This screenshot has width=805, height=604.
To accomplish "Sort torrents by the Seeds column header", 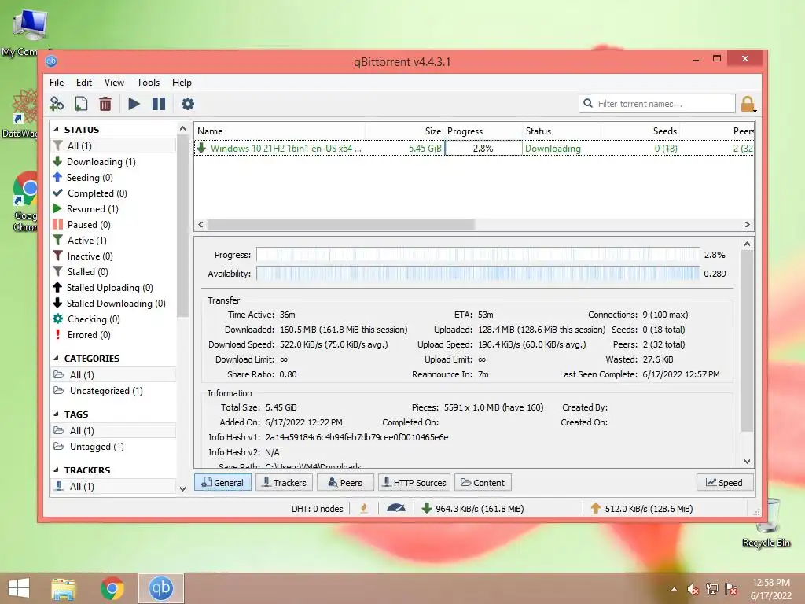I will pyautogui.click(x=640, y=131).
